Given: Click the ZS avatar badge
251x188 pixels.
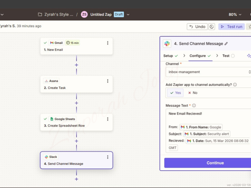Looking at the screenshot, I should click(x=84, y=14).
